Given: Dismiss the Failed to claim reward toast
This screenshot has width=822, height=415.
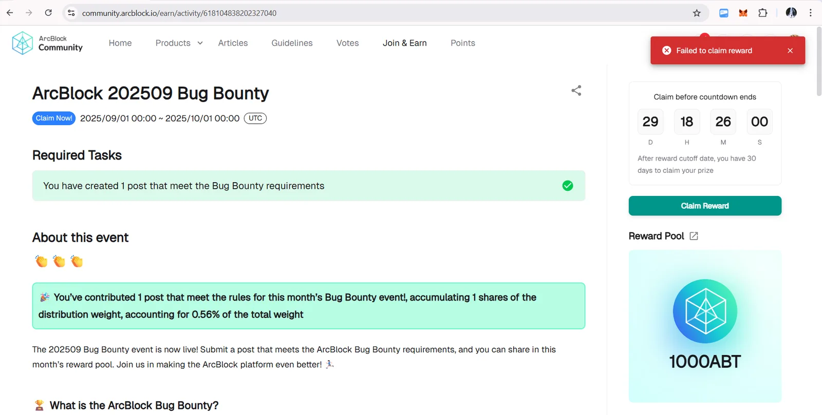Looking at the screenshot, I should click(790, 50).
